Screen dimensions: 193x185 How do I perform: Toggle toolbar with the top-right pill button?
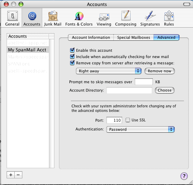pos(187,4)
